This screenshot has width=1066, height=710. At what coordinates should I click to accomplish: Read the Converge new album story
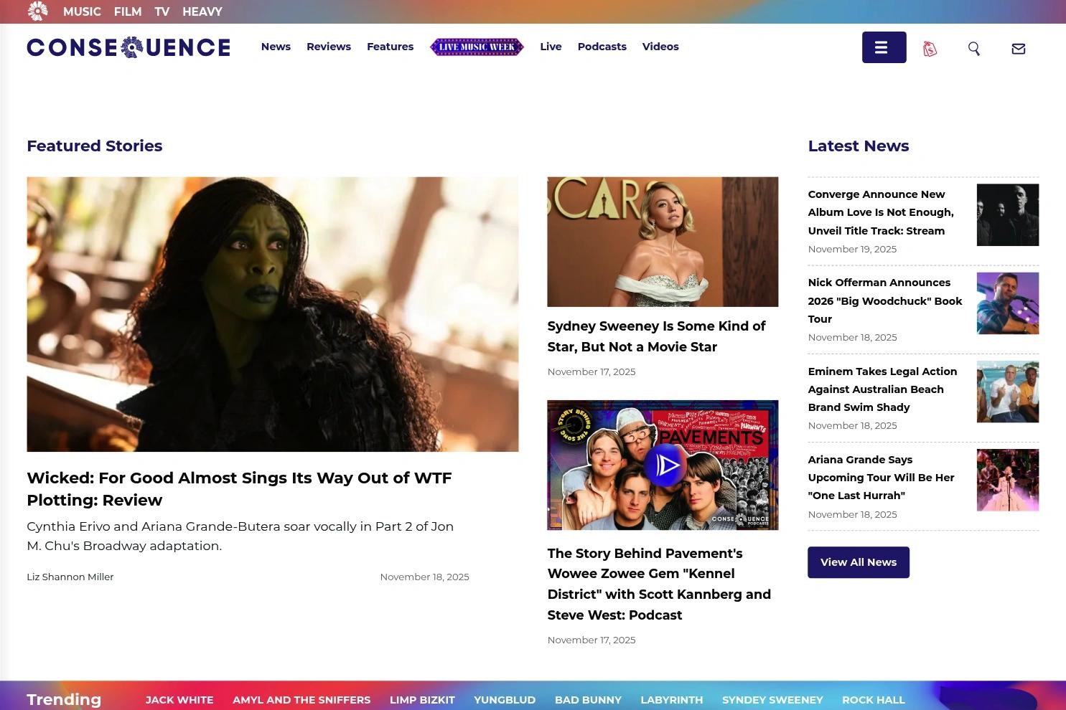coord(881,212)
